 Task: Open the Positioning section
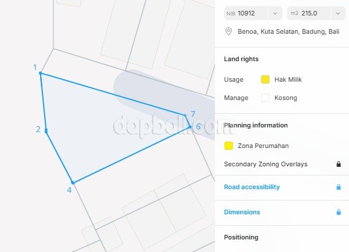[241, 237]
